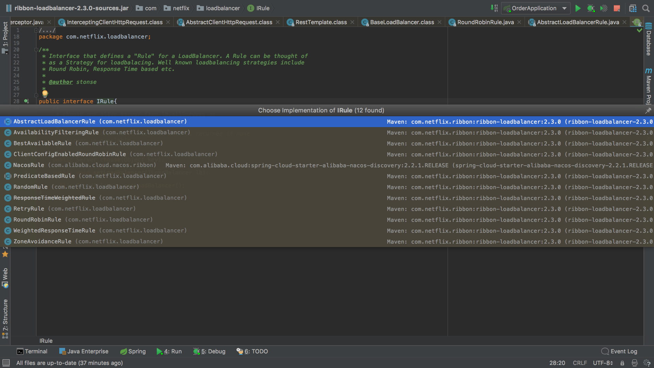The width and height of the screenshot is (654, 368).
Task: Click the implementations gutter icon beside IRule
Action: coord(26,101)
